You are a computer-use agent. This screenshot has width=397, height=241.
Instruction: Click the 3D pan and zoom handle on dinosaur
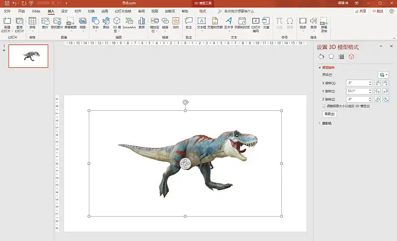point(186,163)
